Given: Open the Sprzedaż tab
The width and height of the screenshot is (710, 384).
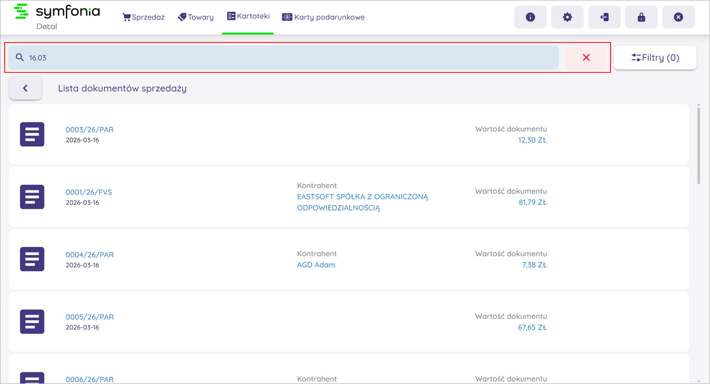Looking at the screenshot, I should click(x=143, y=17).
